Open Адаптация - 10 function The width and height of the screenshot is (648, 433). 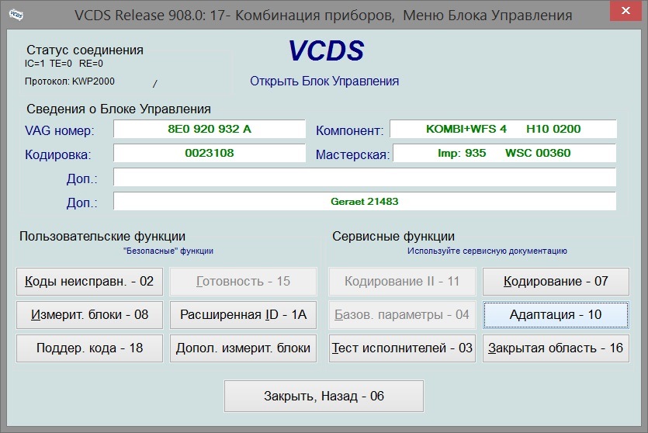point(556,315)
